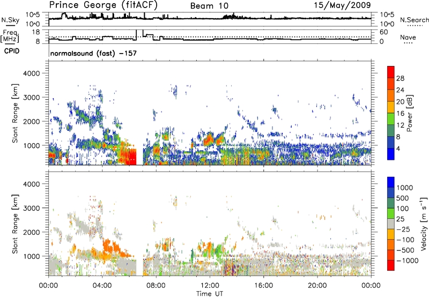The width and height of the screenshot is (429, 297).
Task: Click the 'Velocity [m s-1]' color bar label
Action: pyautogui.click(x=424, y=224)
